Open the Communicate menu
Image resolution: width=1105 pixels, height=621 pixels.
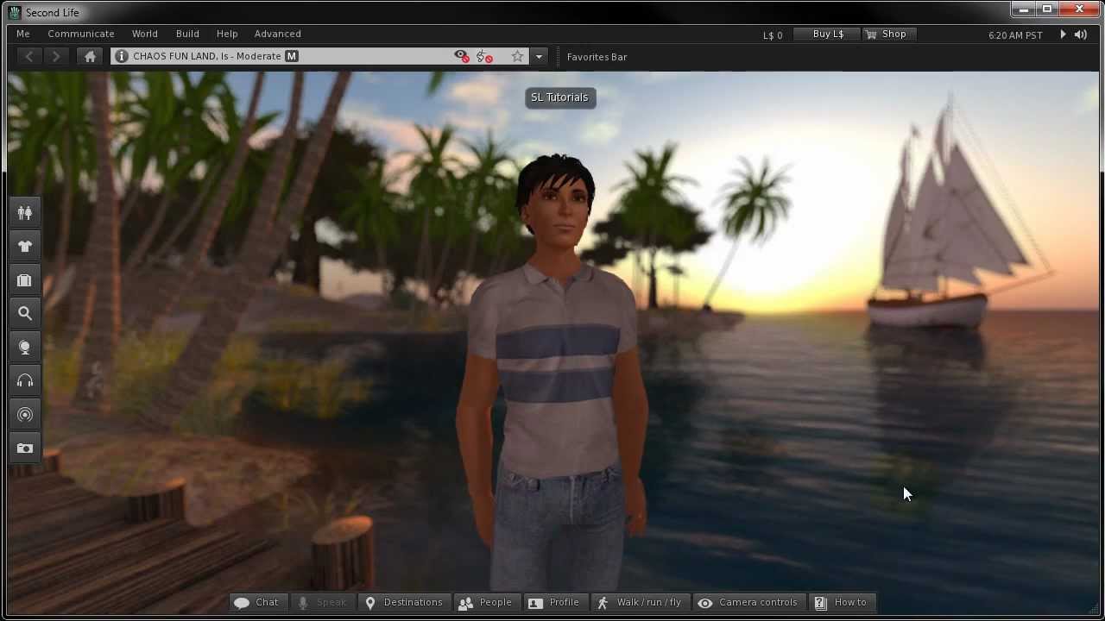tap(81, 34)
